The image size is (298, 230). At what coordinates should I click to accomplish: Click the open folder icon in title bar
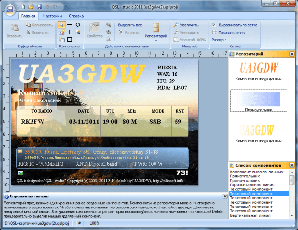point(31,7)
